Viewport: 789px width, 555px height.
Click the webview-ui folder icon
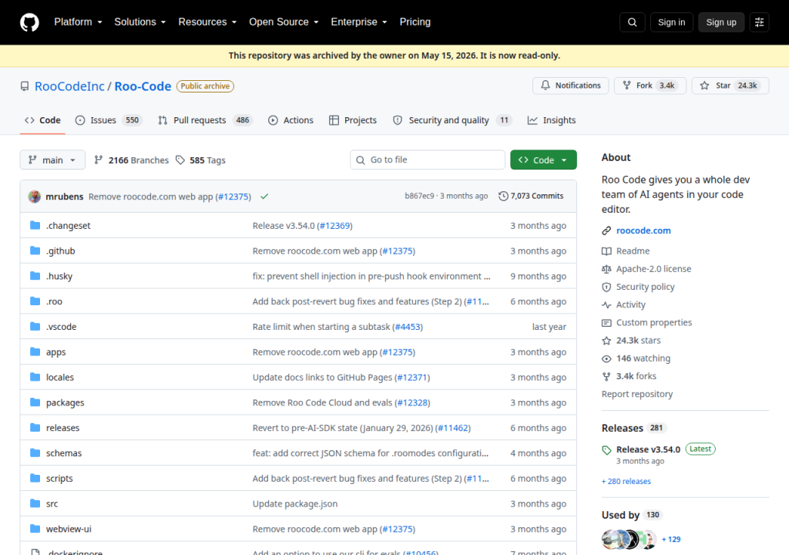pos(35,528)
